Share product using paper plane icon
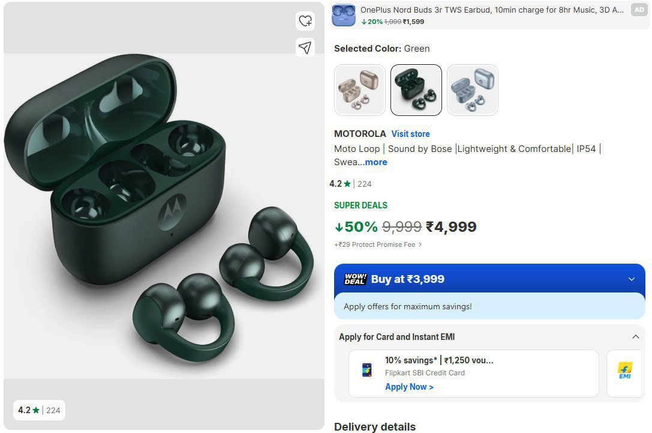 pyautogui.click(x=305, y=47)
